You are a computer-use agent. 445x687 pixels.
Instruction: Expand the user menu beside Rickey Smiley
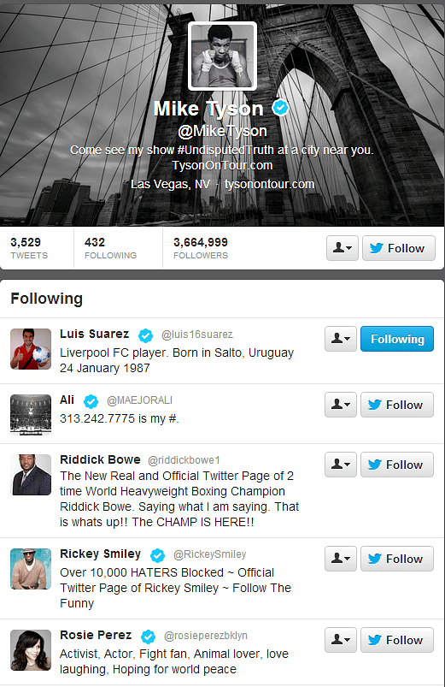tap(341, 559)
